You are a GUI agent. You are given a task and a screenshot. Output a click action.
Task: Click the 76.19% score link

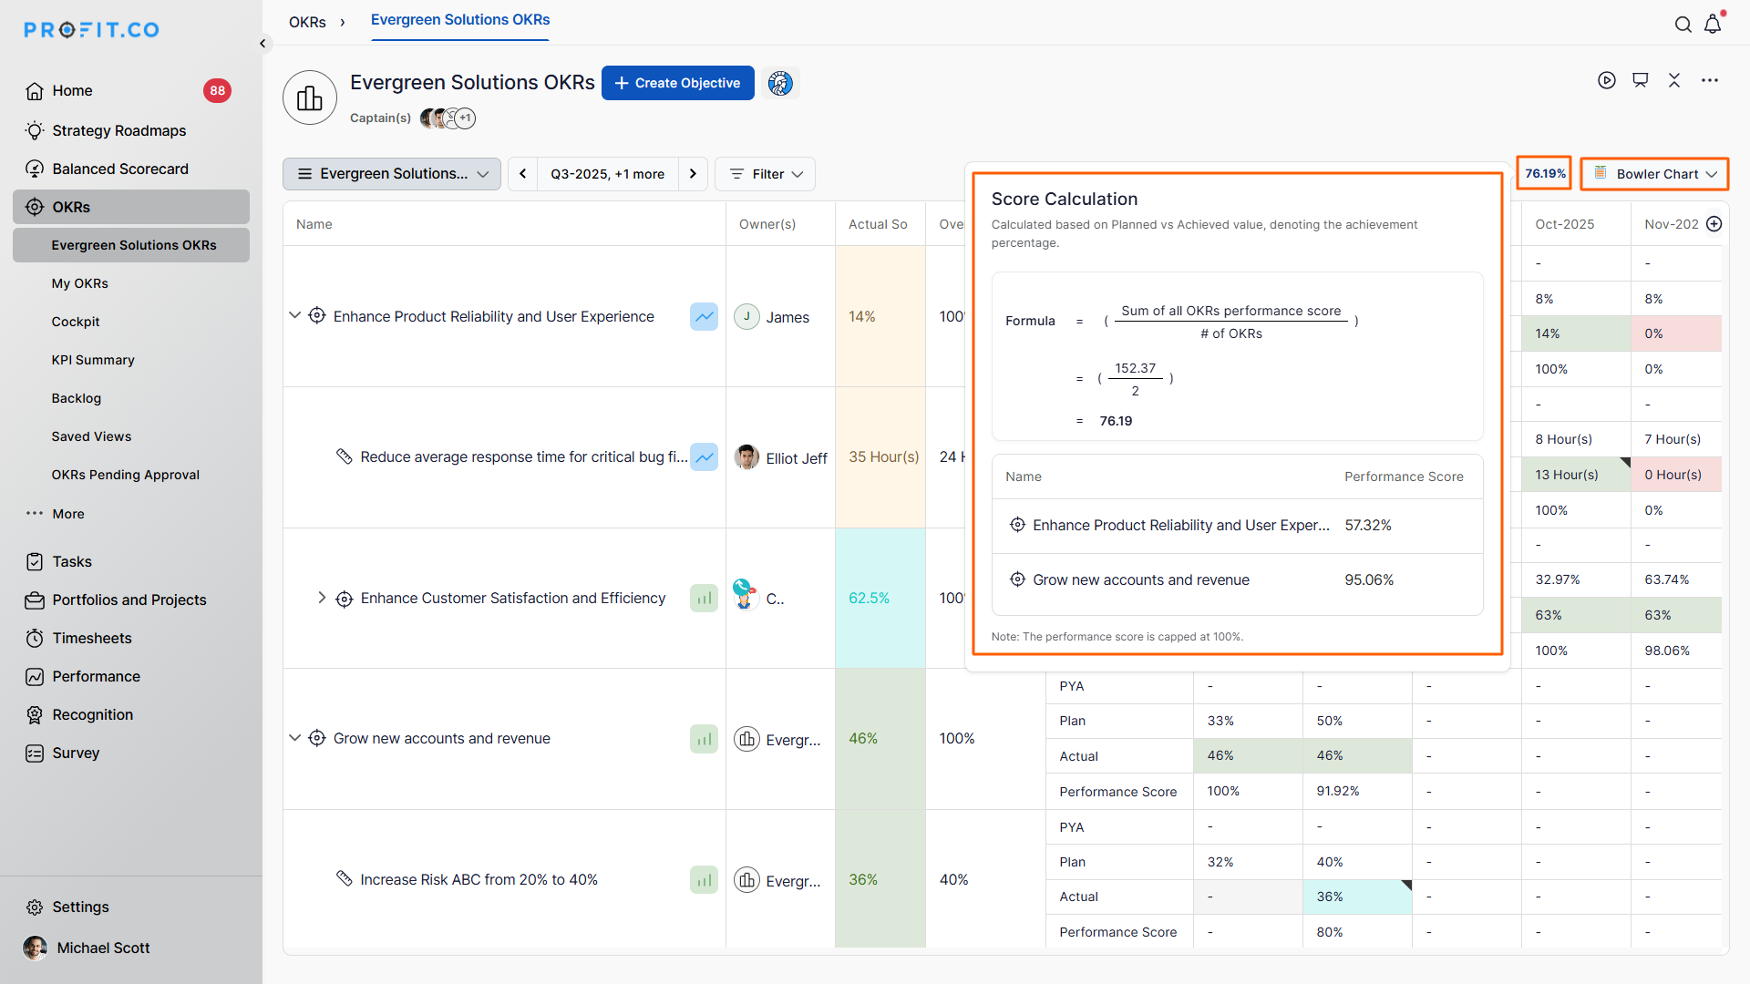(1545, 173)
